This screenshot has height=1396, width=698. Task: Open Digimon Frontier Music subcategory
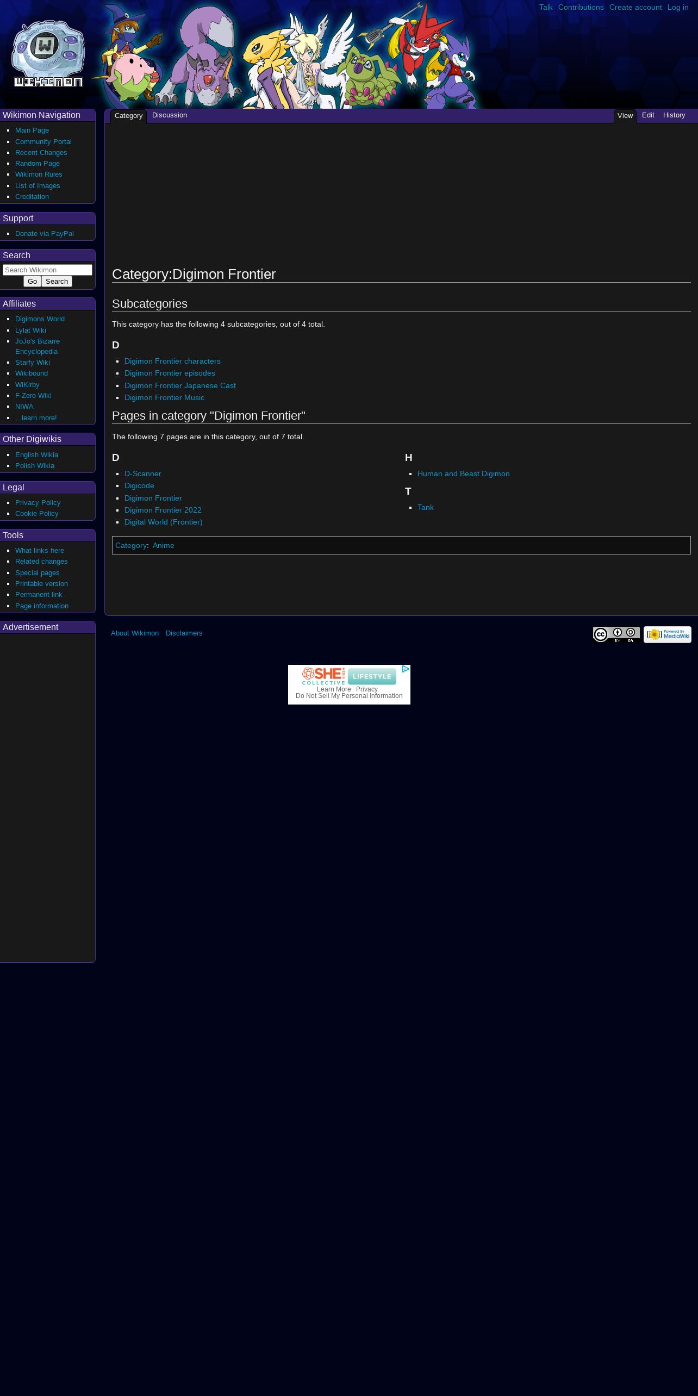coord(164,398)
